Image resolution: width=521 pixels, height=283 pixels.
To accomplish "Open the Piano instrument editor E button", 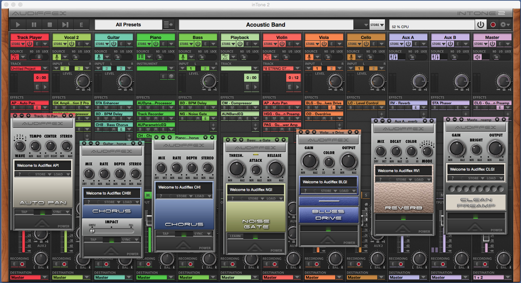I will tap(163, 77).
